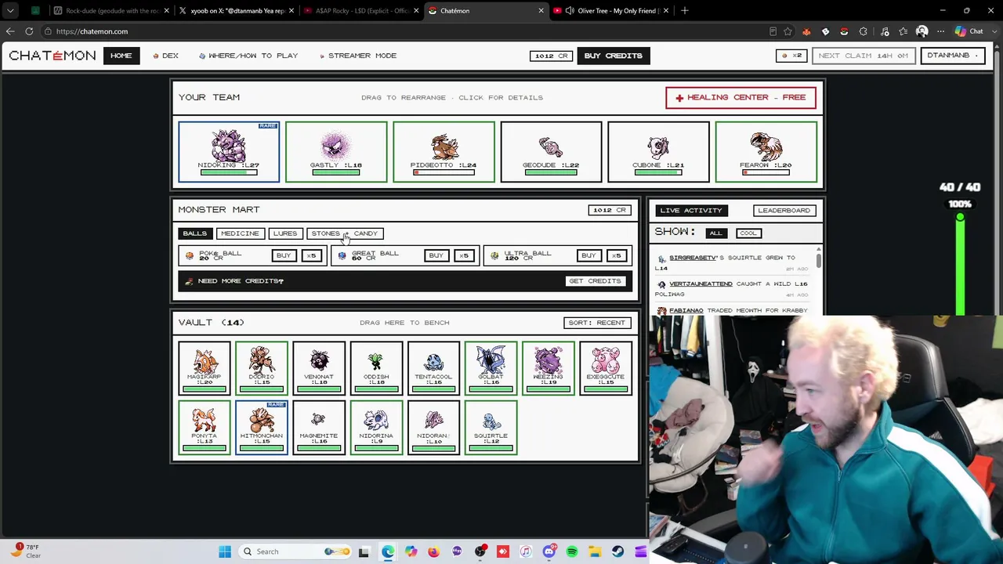The width and height of the screenshot is (1003, 564).
Task: Show the Live Activity feed
Action: (691, 210)
